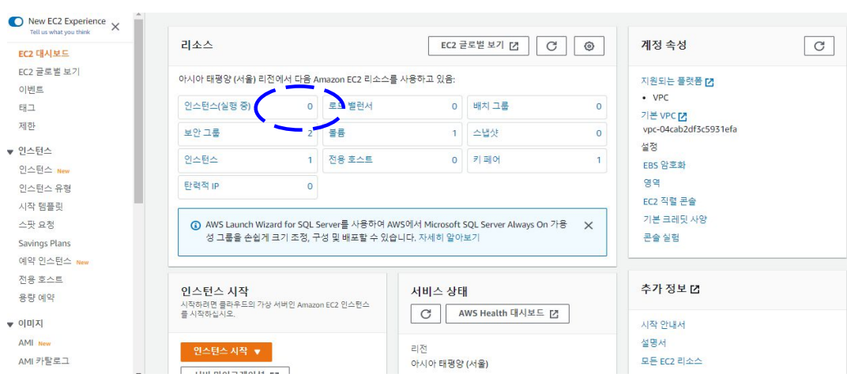Refresh the 리소스 panel
Viewport: 847px width, 381px height.
tap(551, 46)
